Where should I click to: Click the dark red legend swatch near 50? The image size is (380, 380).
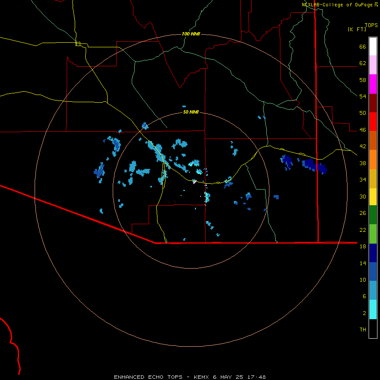(x=373, y=103)
